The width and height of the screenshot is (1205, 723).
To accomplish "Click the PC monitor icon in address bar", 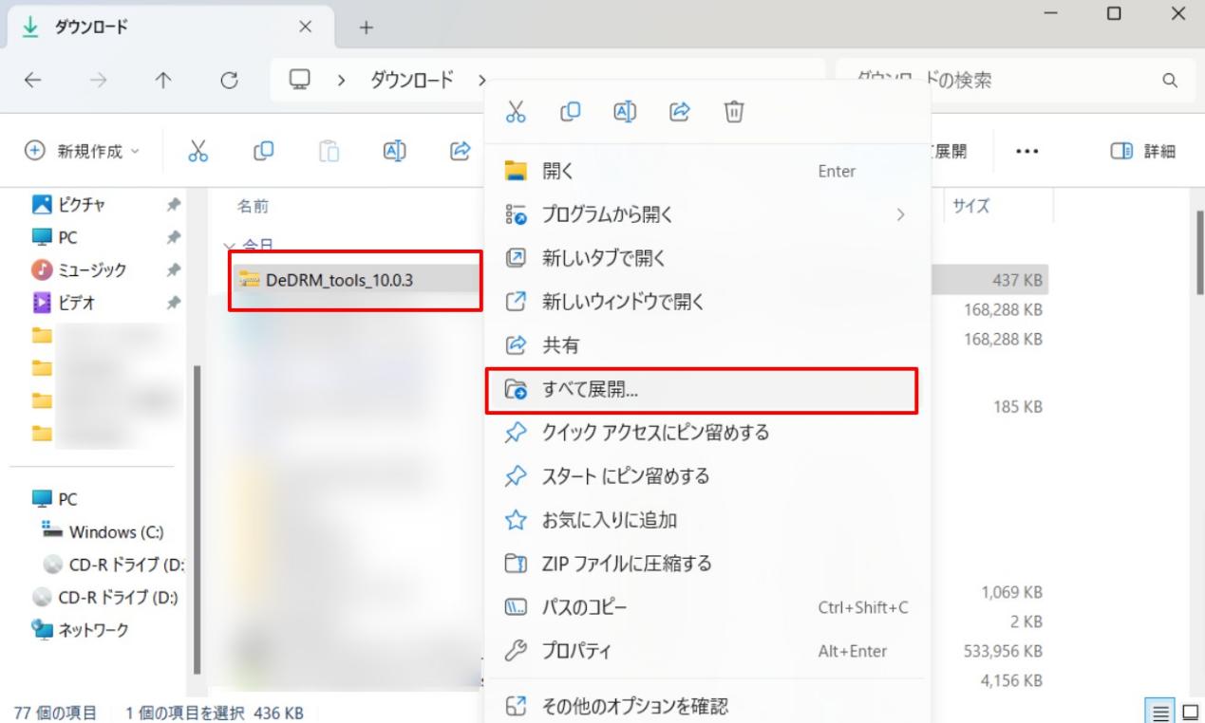I will click(x=299, y=80).
